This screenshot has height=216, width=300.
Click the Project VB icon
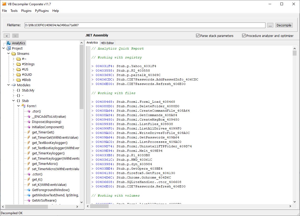pyautogui.click(x=9, y=48)
